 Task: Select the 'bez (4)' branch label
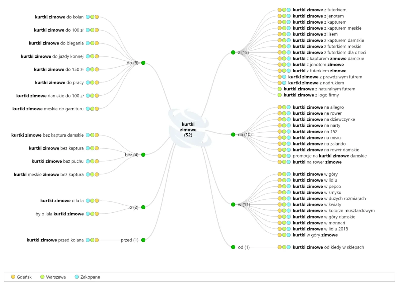[x=131, y=155]
